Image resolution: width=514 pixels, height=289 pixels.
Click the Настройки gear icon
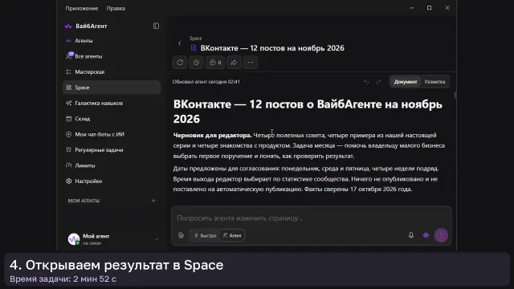pos(68,181)
